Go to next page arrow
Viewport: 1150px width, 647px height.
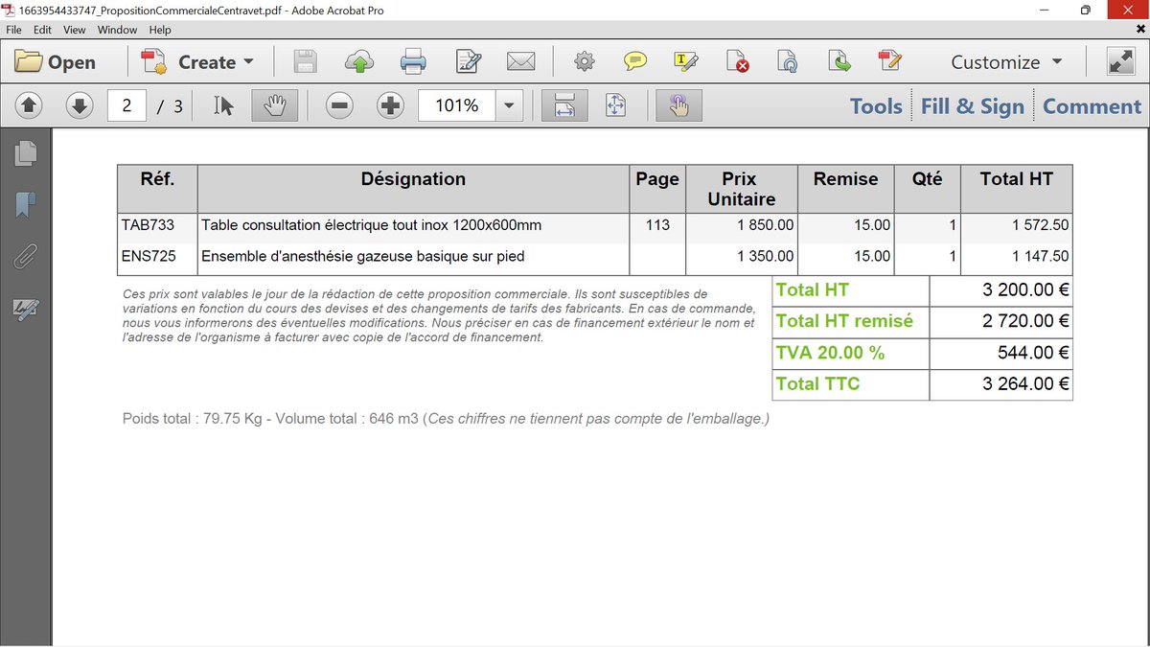[x=80, y=105]
